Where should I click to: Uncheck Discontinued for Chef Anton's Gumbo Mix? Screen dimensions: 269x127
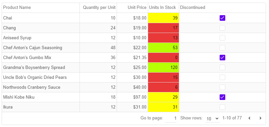[x=222, y=58]
